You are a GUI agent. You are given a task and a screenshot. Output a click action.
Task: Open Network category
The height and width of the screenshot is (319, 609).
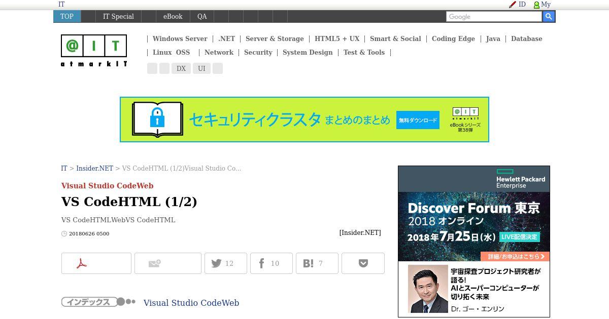pos(219,52)
